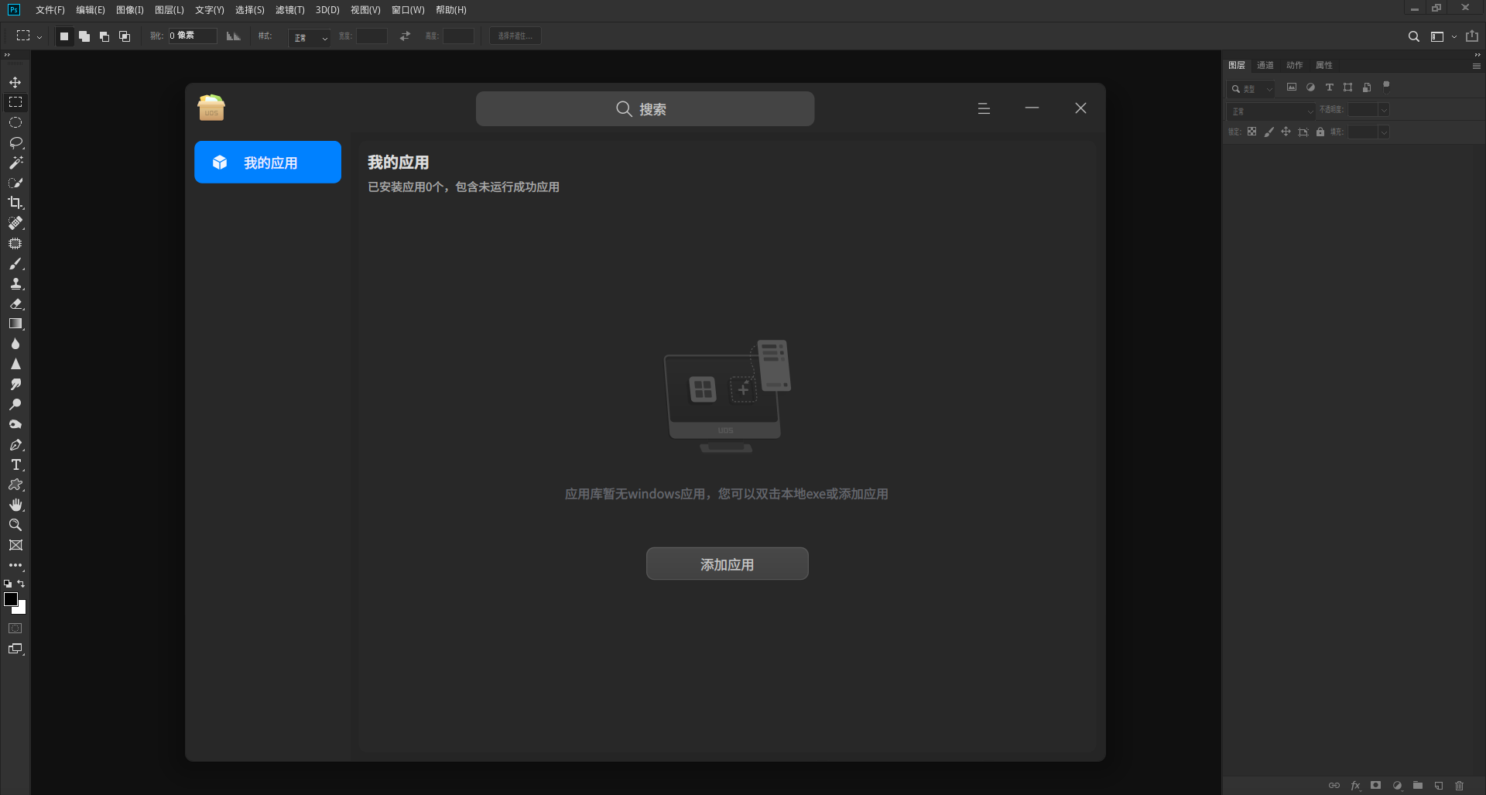Select the Pen tool
The height and width of the screenshot is (795, 1486).
(x=15, y=444)
